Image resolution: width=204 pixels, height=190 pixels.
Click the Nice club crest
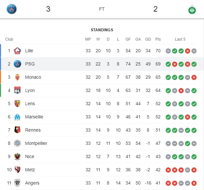(x=17, y=156)
